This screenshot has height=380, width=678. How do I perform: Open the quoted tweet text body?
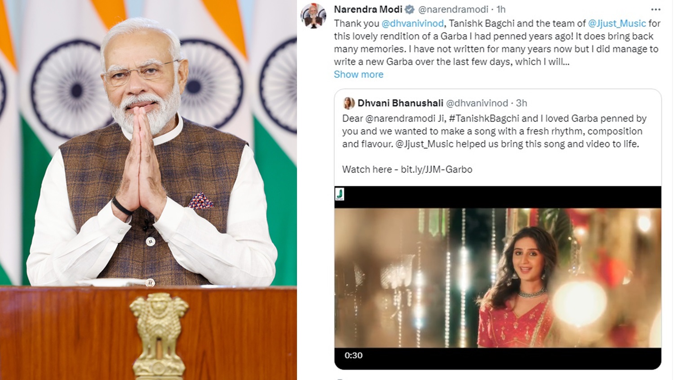pyautogui.click(x=494, y=131)
